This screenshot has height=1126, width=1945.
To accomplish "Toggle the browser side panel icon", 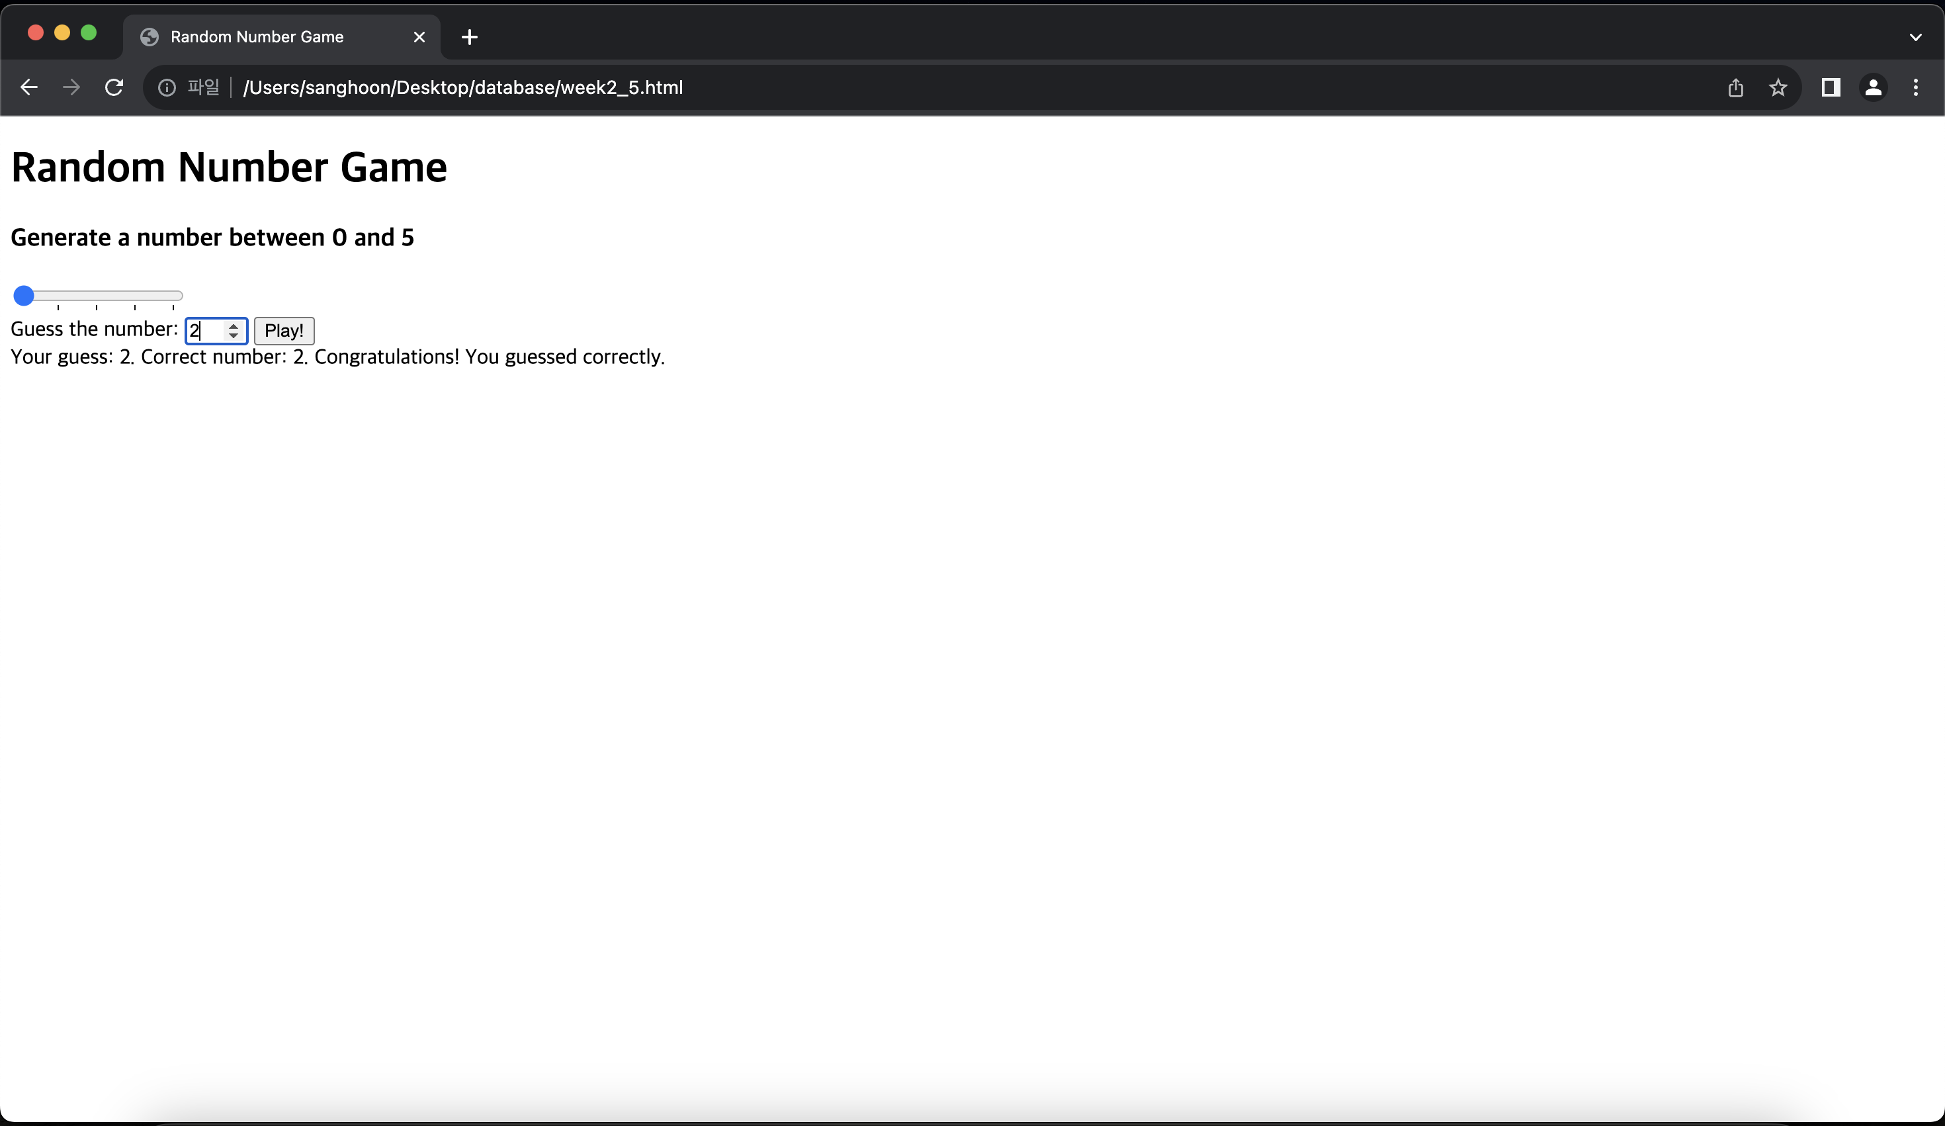I will (x=1831, y=88).
